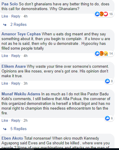Screen dimensions: 119x150
Task: Click reply arrow icon beside 2 Replies
Action: 5,25
